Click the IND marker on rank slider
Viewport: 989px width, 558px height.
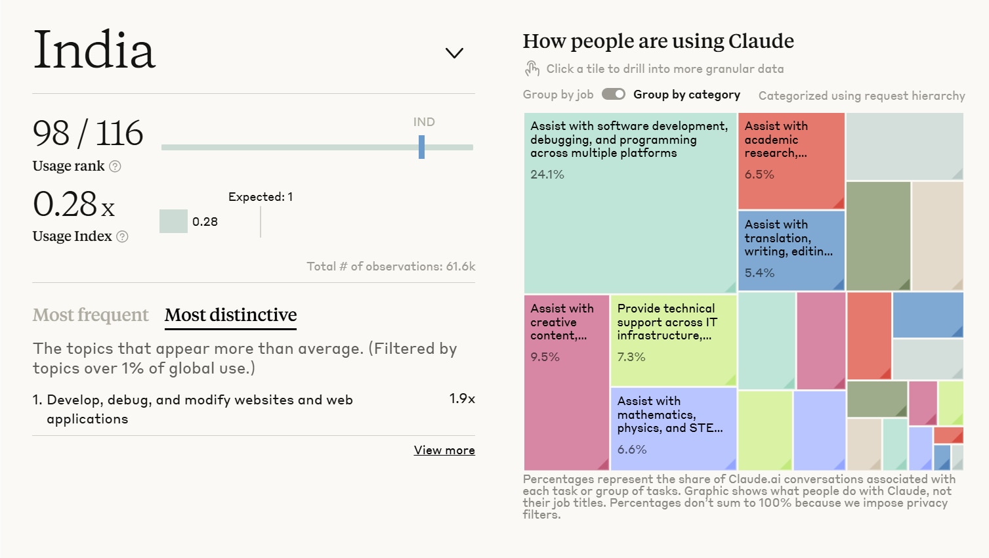[x=421, y=147]
